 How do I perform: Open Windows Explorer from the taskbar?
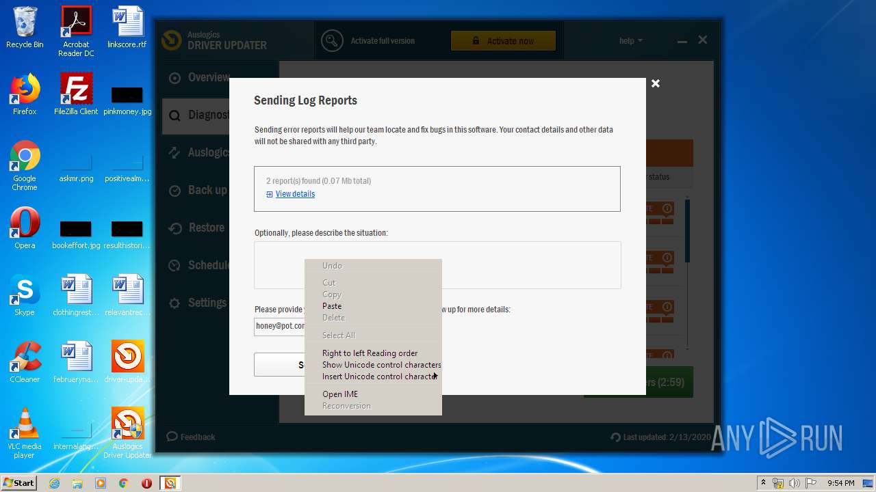[x=77, y=483]
